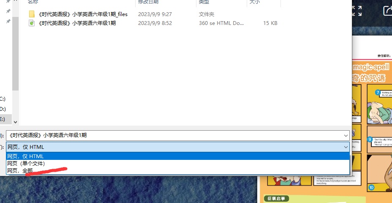Click the save type box showing 网页，仅 HTML

click(x=178, y=147)
